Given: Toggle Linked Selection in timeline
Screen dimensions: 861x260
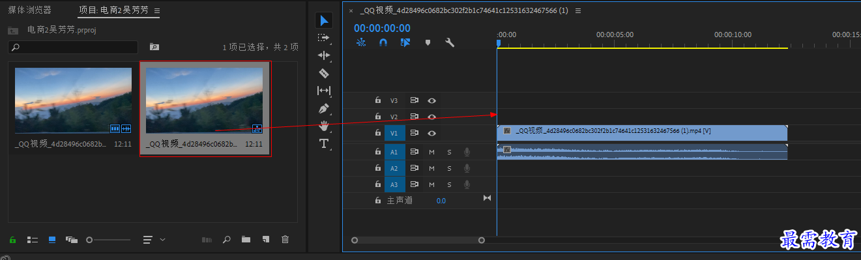Looking at the screenshot, I should [405, 42].
